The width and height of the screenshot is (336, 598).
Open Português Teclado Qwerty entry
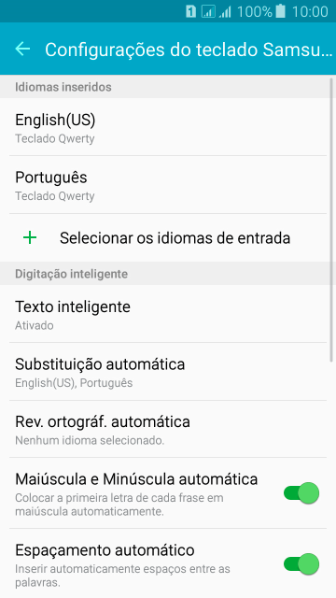(168, 185)
